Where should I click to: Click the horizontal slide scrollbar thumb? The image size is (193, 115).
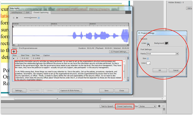point(57,99)
